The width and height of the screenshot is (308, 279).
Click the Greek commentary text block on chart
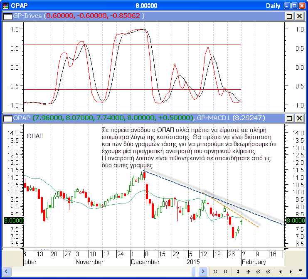[189, 147]
